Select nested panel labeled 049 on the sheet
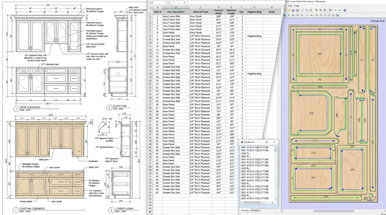This screenshot has height=215, width=386. point(320,54)
